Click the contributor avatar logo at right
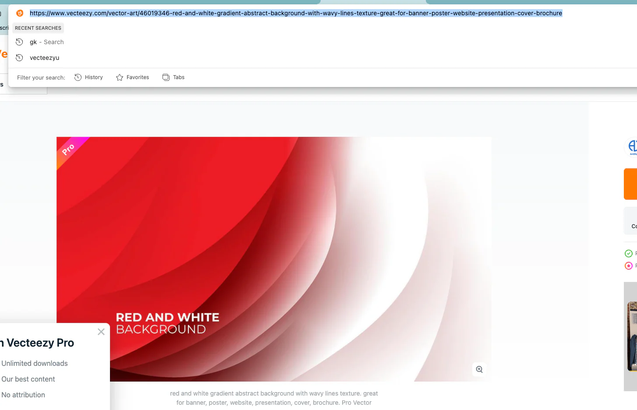The height and width of the screenshot is (410, 637). pyautogui.click(x=631, y=147)
